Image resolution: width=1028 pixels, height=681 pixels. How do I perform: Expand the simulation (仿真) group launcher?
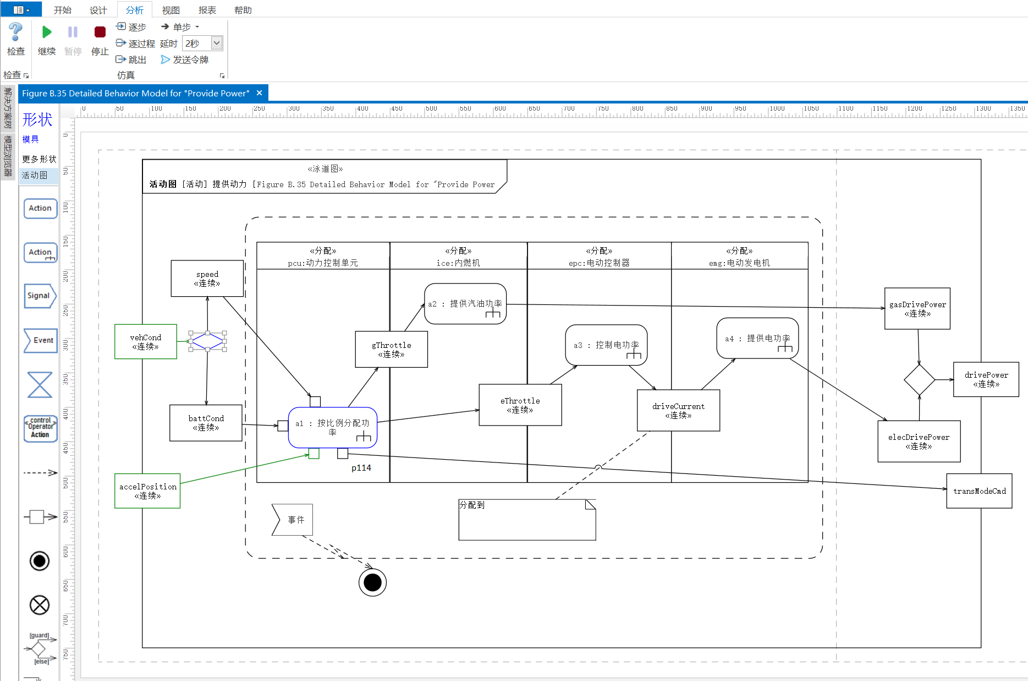222,75
